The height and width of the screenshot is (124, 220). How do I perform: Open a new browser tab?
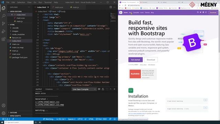point(182,2)
